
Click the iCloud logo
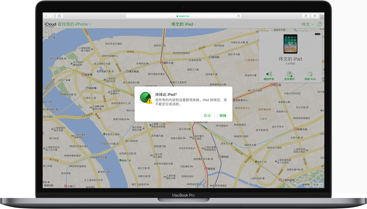(x=50, y=24)
